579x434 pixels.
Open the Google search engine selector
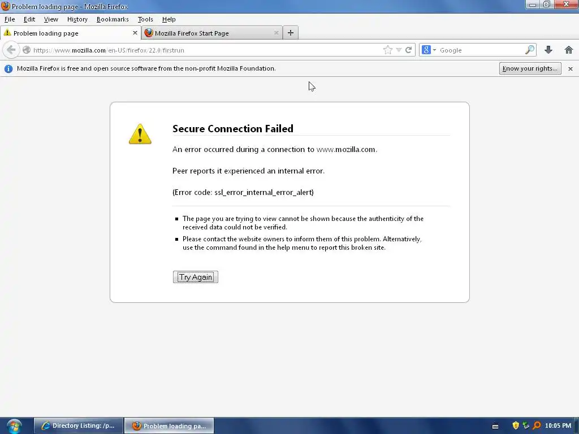pyautogui.click(x=429, y=50)
